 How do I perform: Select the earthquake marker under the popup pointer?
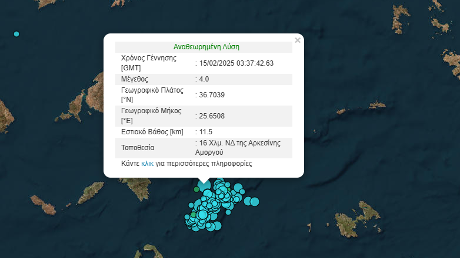pyautogui.click(x=204, y=186)
